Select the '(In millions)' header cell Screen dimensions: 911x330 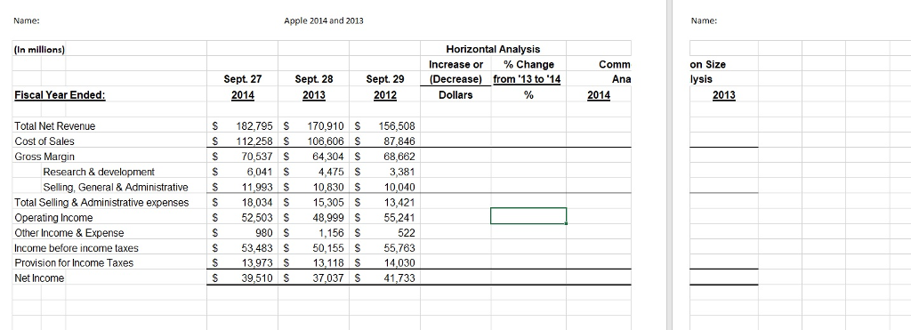tap(39, 50)
